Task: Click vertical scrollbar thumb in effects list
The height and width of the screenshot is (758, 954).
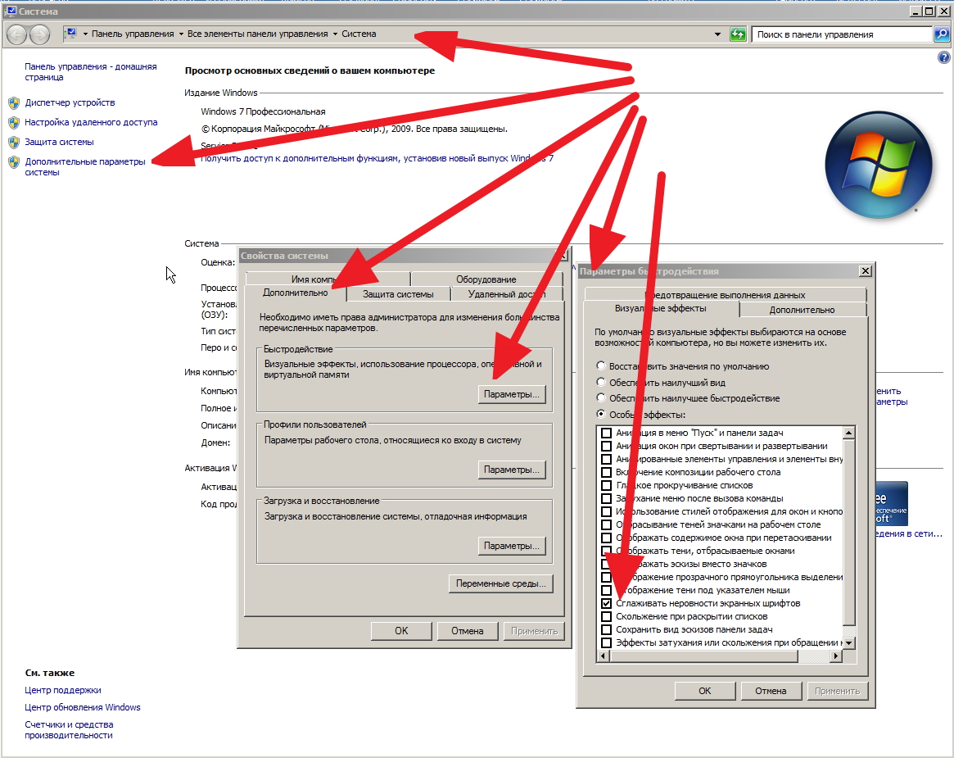Action: pyautogui.click(x=848, y=532)
